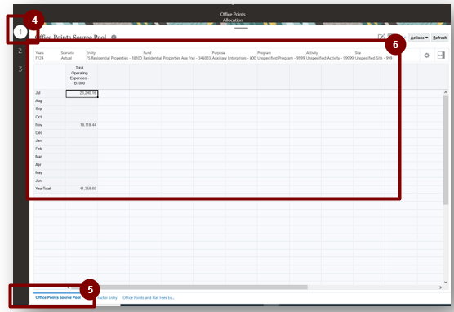Click the Jul row header
Screen dimensions: 454x312
click(50, 93)
